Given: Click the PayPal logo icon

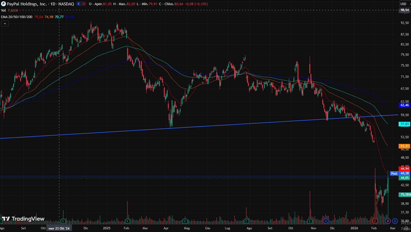Looking at the screenshot, I should (x=4, y=4).
